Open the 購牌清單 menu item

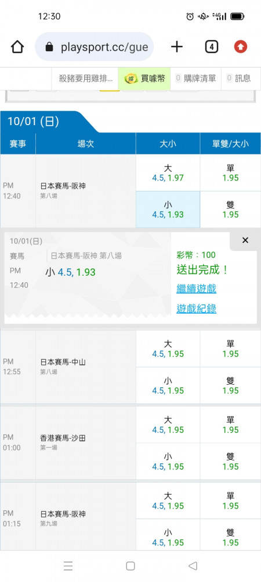(x=196, y=79)
